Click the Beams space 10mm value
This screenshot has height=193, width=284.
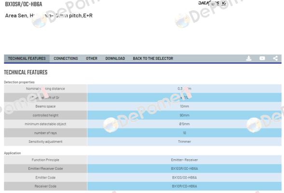tap(185, 106)
